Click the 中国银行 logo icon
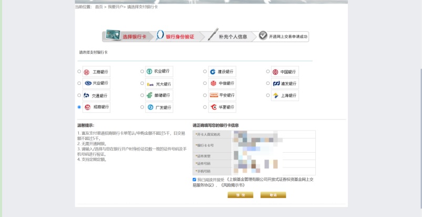 (275, 72)
